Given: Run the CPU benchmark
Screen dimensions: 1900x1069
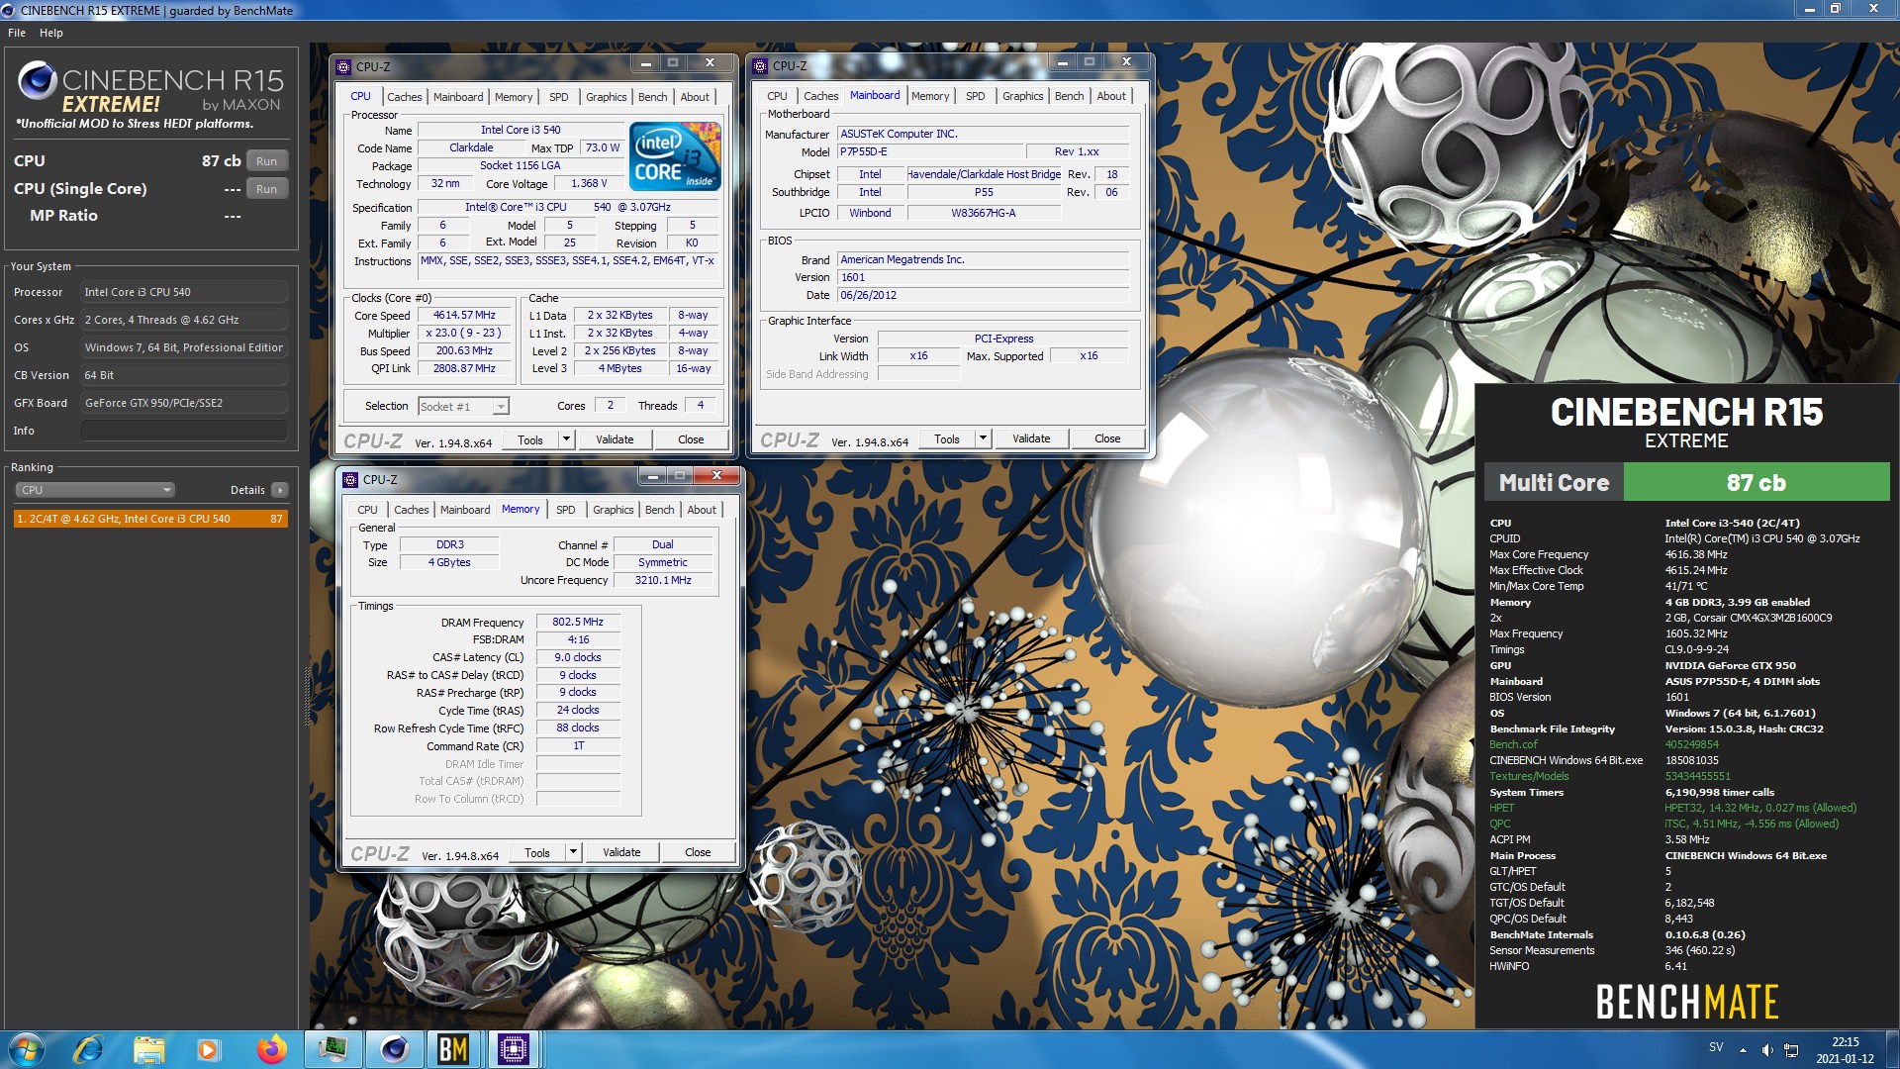Looking at the screenshot, I should point(267,161).
